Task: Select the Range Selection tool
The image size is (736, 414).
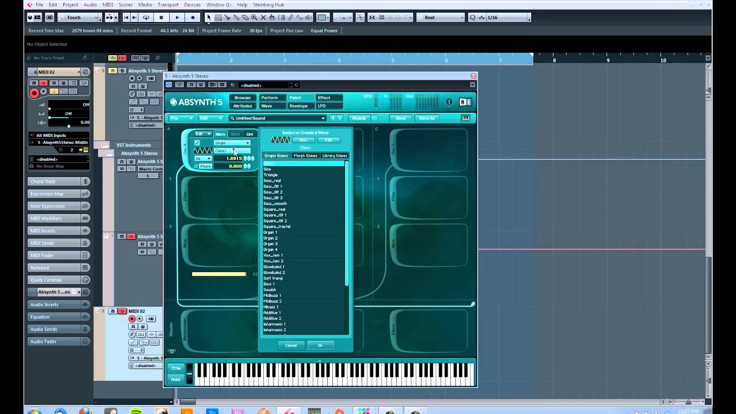Action: (218, 18)
